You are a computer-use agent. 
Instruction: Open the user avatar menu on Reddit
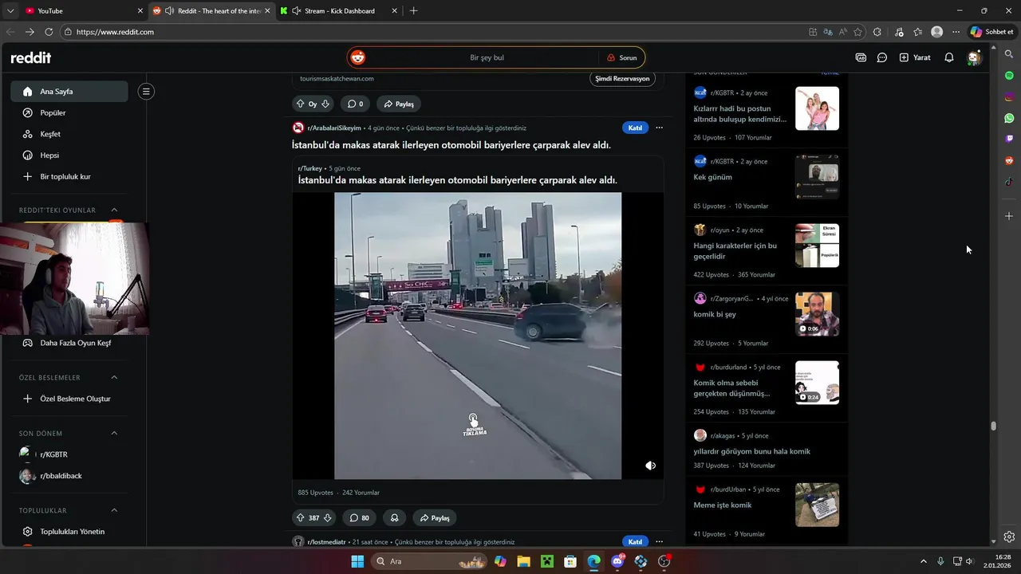point(973,57)
